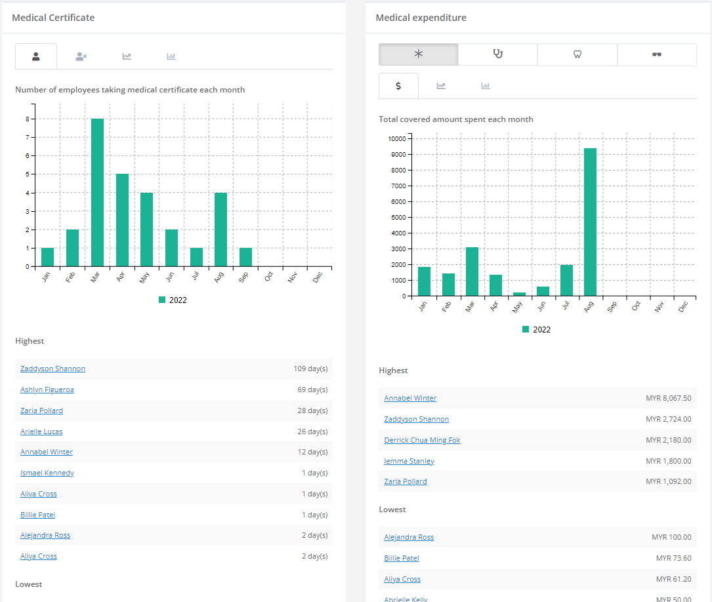
Task: Switch to line chart tab under Medical expenditure
Action: (x=441, y=86)
